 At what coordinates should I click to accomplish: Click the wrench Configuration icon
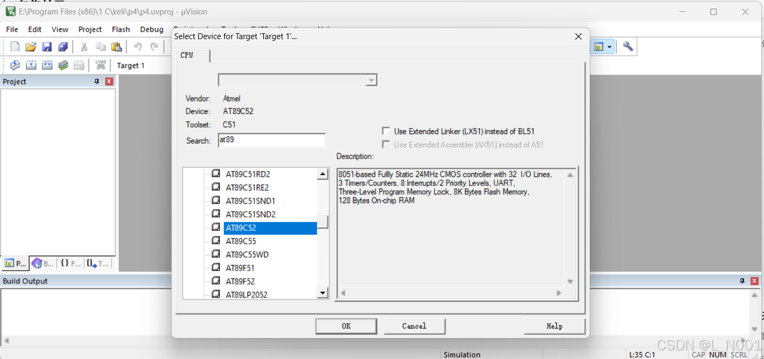(628, 47)
